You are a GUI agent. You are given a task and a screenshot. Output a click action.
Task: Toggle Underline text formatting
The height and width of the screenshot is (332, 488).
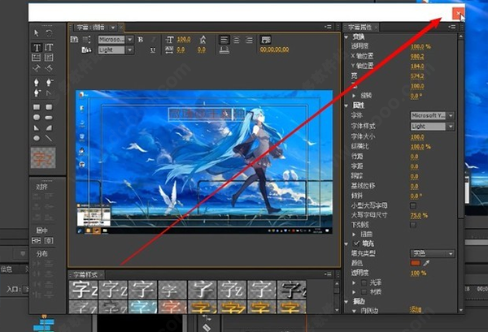153,50
